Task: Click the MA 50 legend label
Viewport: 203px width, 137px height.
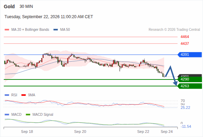Action: (x=65, y=30)
